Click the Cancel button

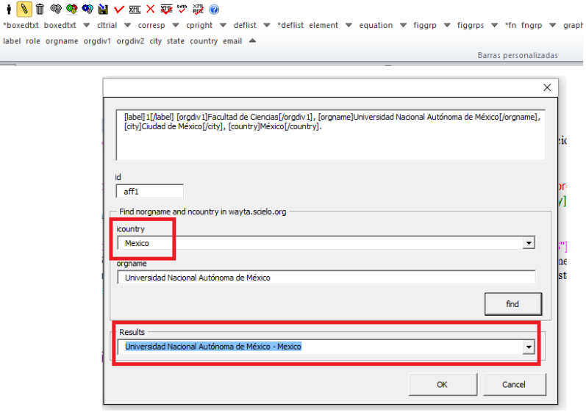(513, 384)
